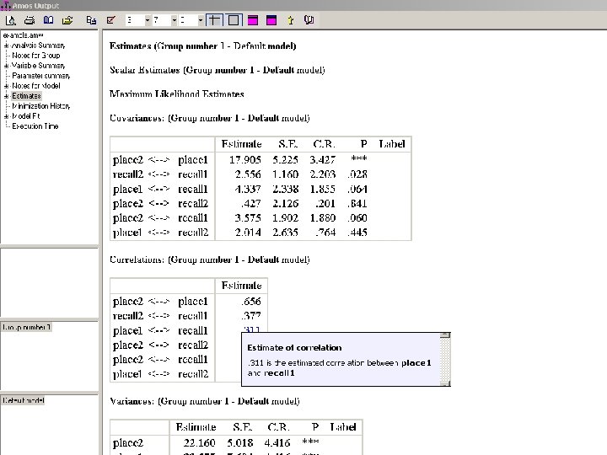Select Notes for Group in the tree

(36, 56)
